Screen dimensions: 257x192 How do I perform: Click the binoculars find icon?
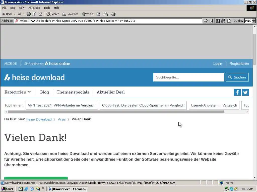click(223, 21)
